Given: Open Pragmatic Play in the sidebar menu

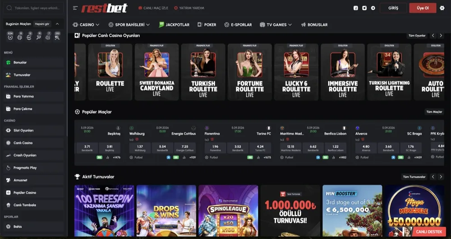Looking at the screenshot, I should pyautogui.click(x=34, y=168).
